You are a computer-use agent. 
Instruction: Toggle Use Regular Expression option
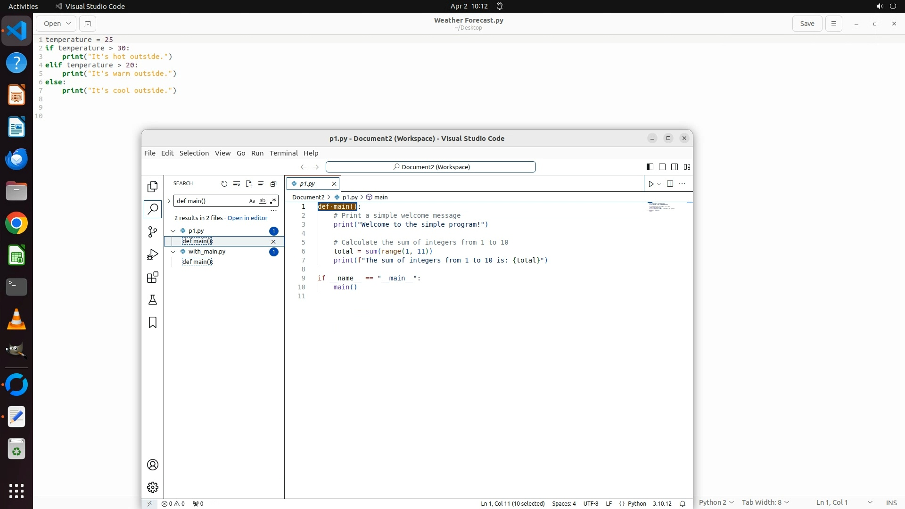(x=273, y=201)
